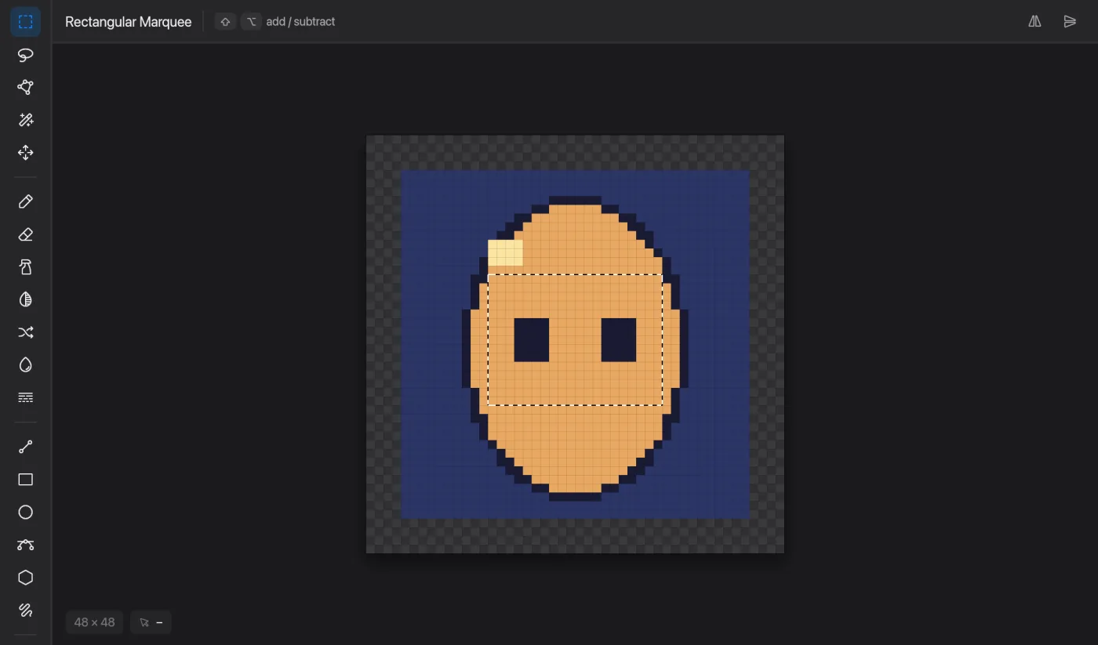The height and width of the screenshot is (645, 1098).
Task: Activate the shuffle arrows tool
Action: (x=26, y=332)
